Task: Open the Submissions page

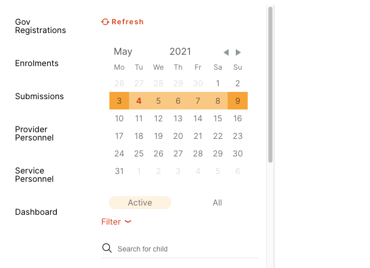Action: pyautogui.click(x=39, y=96)
